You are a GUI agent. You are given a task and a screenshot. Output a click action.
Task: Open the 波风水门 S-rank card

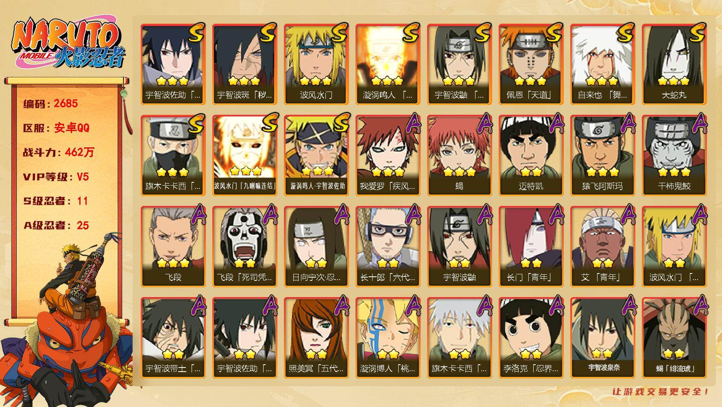click(x=316, y=64)
